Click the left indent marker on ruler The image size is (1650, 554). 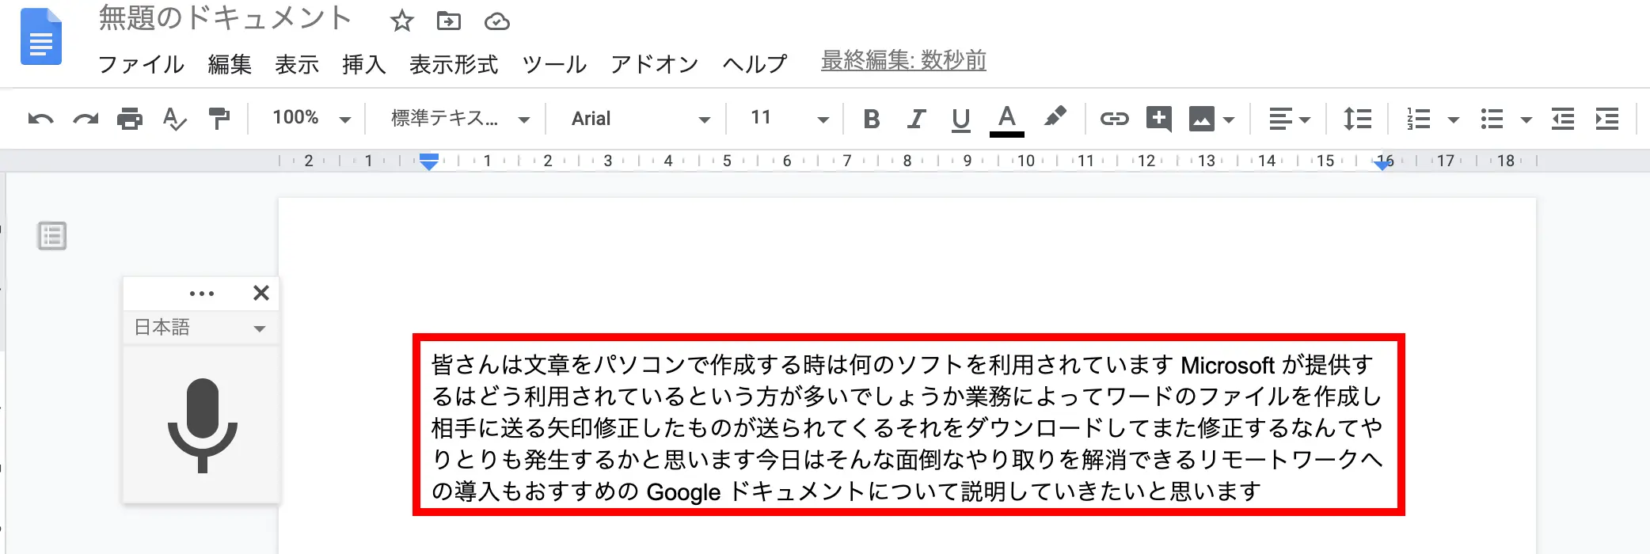coord(428,162)
